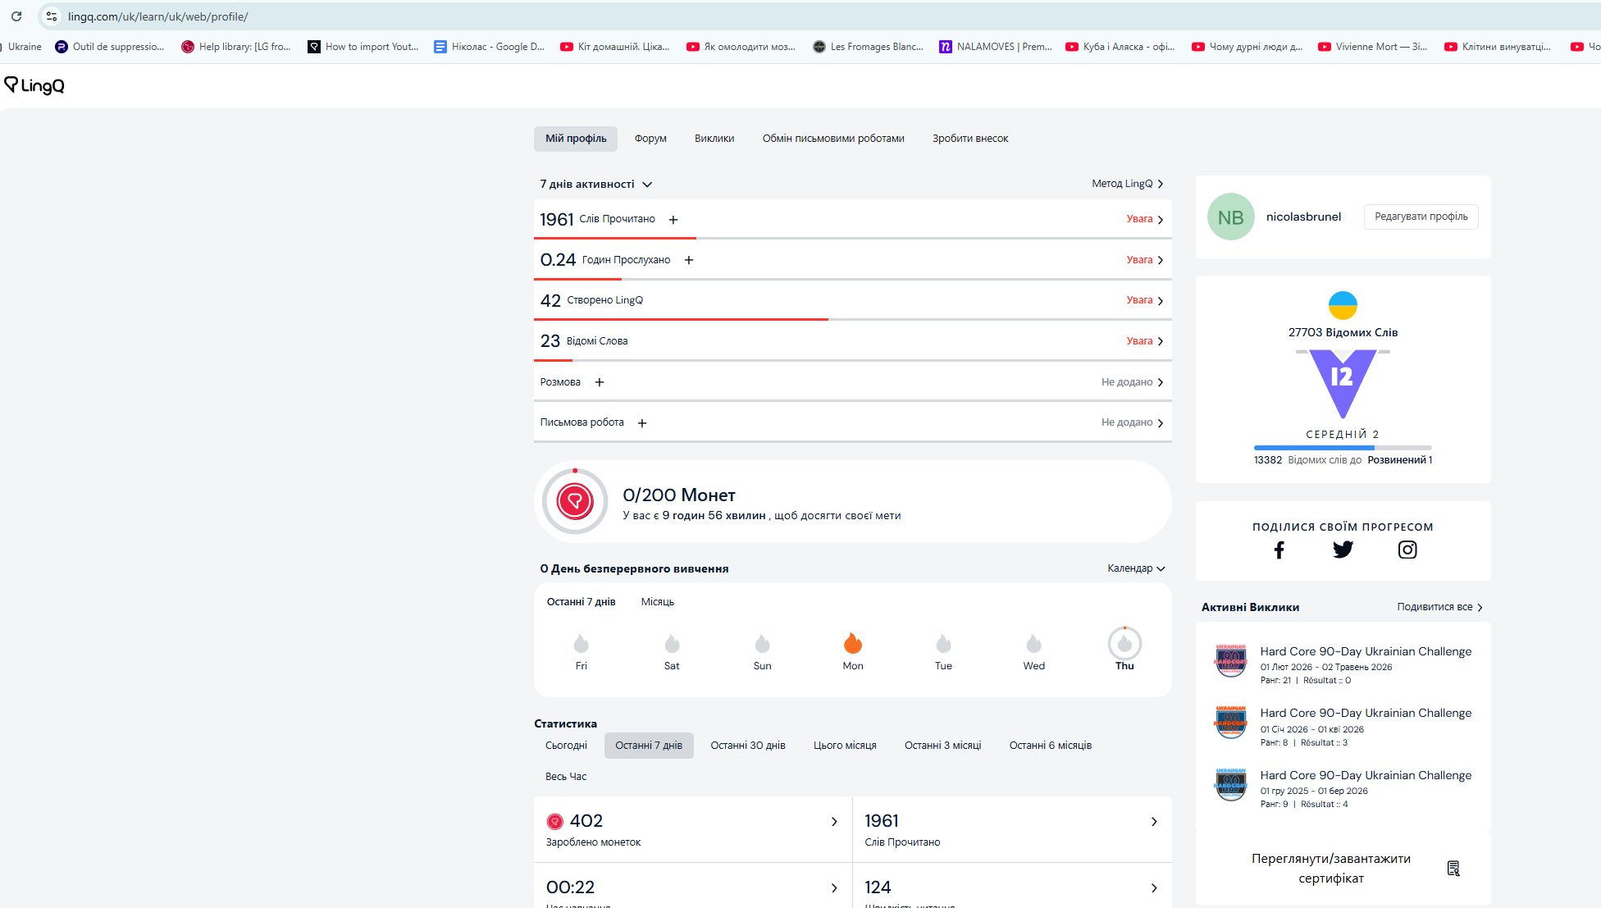Click the certificate download icon
1601x908 pixels.
tap(1453, 868)
